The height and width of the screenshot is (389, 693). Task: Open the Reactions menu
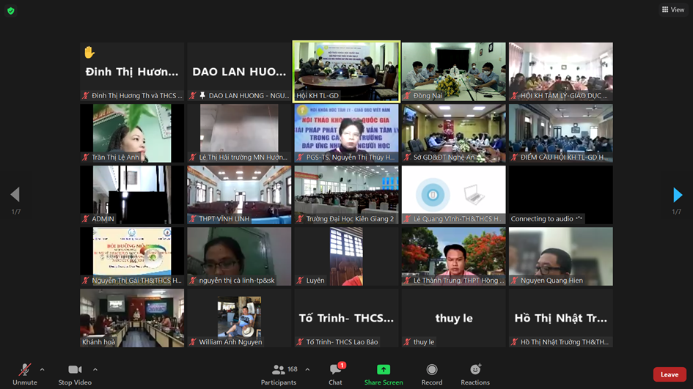pos(475,370)
